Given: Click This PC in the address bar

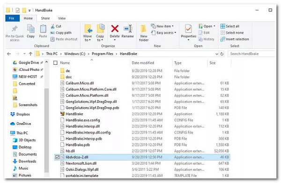Looking at the screenshot, I should point(52,53).
